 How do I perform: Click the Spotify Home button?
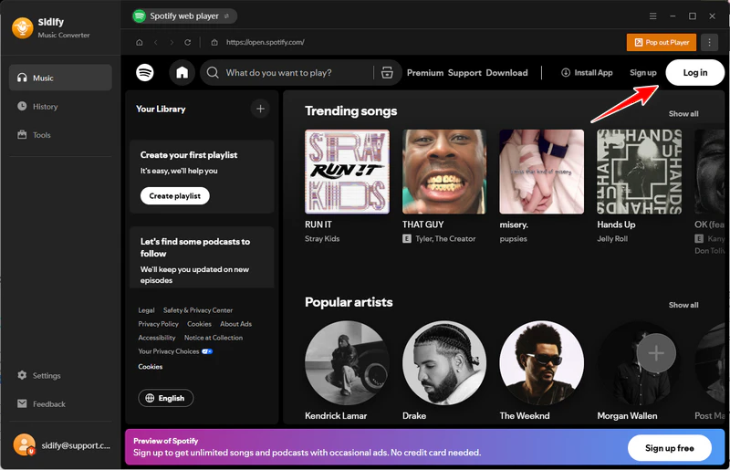(182, 73)
